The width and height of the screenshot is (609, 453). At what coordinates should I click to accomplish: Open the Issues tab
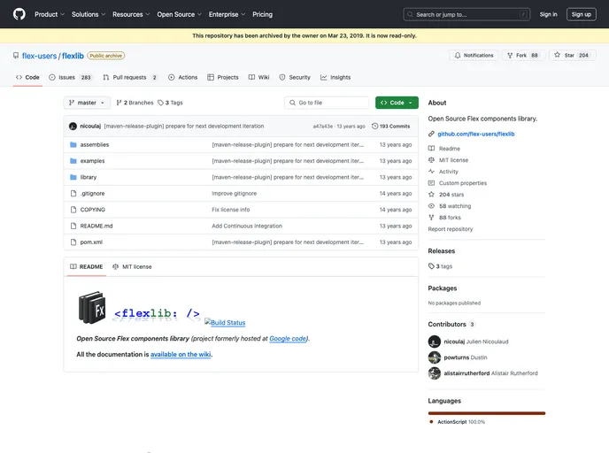70,77
